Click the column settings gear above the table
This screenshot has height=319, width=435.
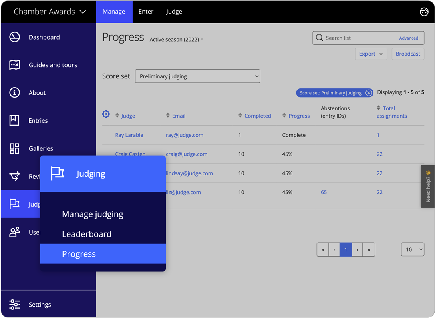106,114
